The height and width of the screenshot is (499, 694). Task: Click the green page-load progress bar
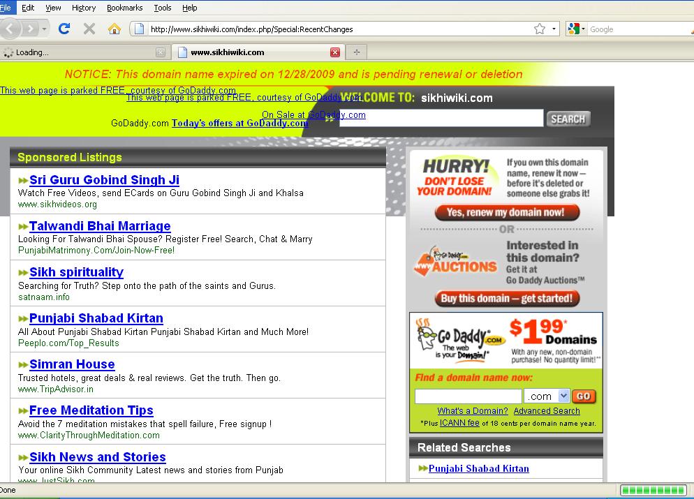click(654, 490)
